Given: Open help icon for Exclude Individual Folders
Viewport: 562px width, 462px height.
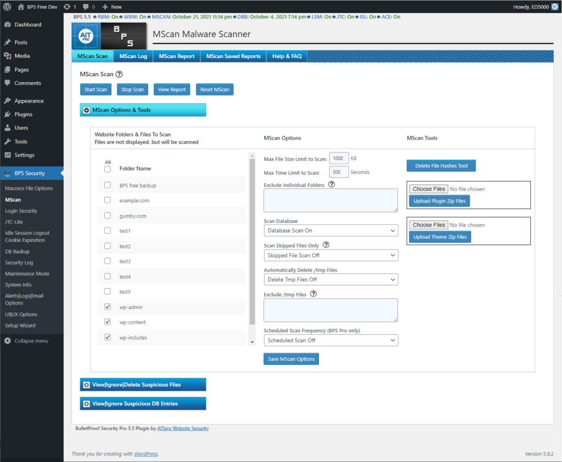Looking at the screenshot, I should 332,184.
